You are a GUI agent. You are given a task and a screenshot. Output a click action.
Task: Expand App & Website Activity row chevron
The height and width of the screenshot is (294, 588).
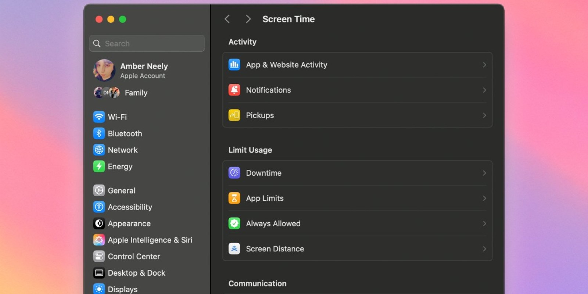(484, 65)
